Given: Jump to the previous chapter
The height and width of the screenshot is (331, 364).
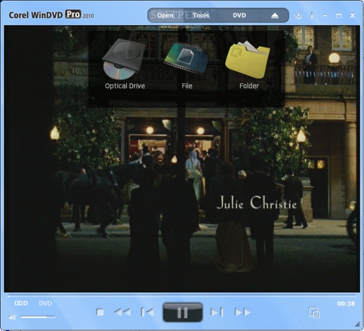Looking at the screenshot, I should (x=147, y=312).
